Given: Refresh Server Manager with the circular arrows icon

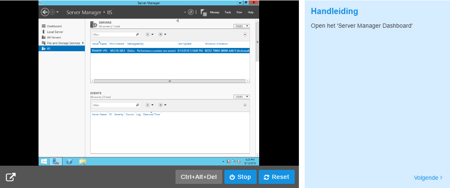Looking at the screenshot, I should [191, 12].
